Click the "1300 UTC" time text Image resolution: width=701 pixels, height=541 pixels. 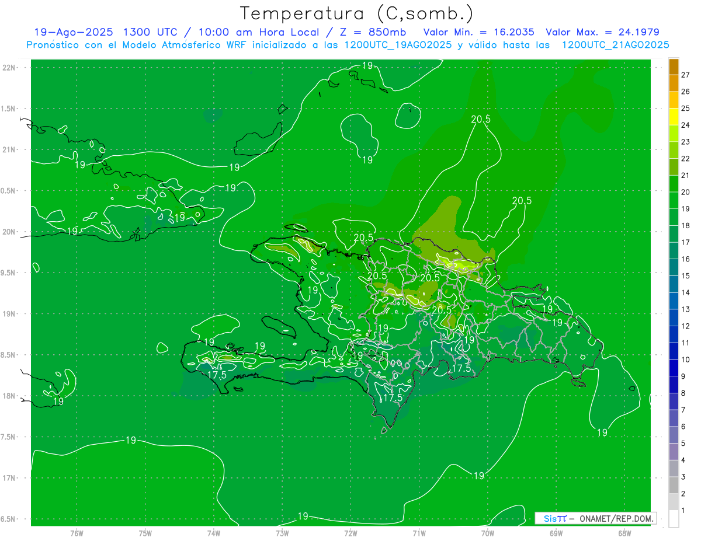151,32
